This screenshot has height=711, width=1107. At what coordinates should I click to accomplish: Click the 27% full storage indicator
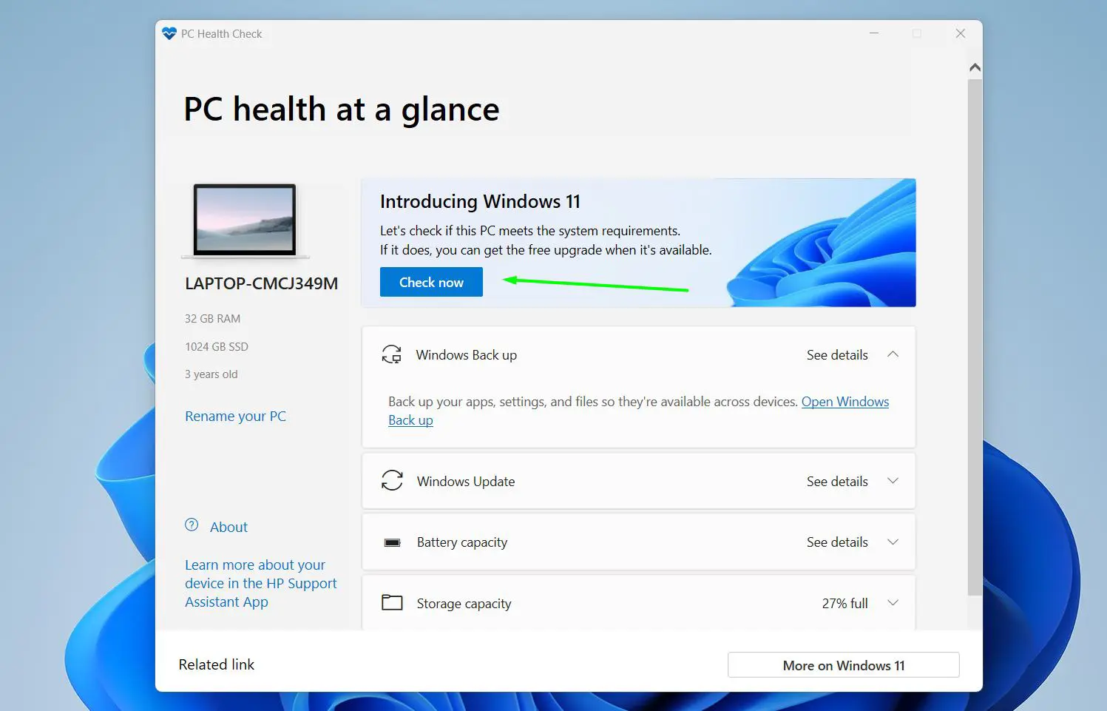(x=844, y=603)
